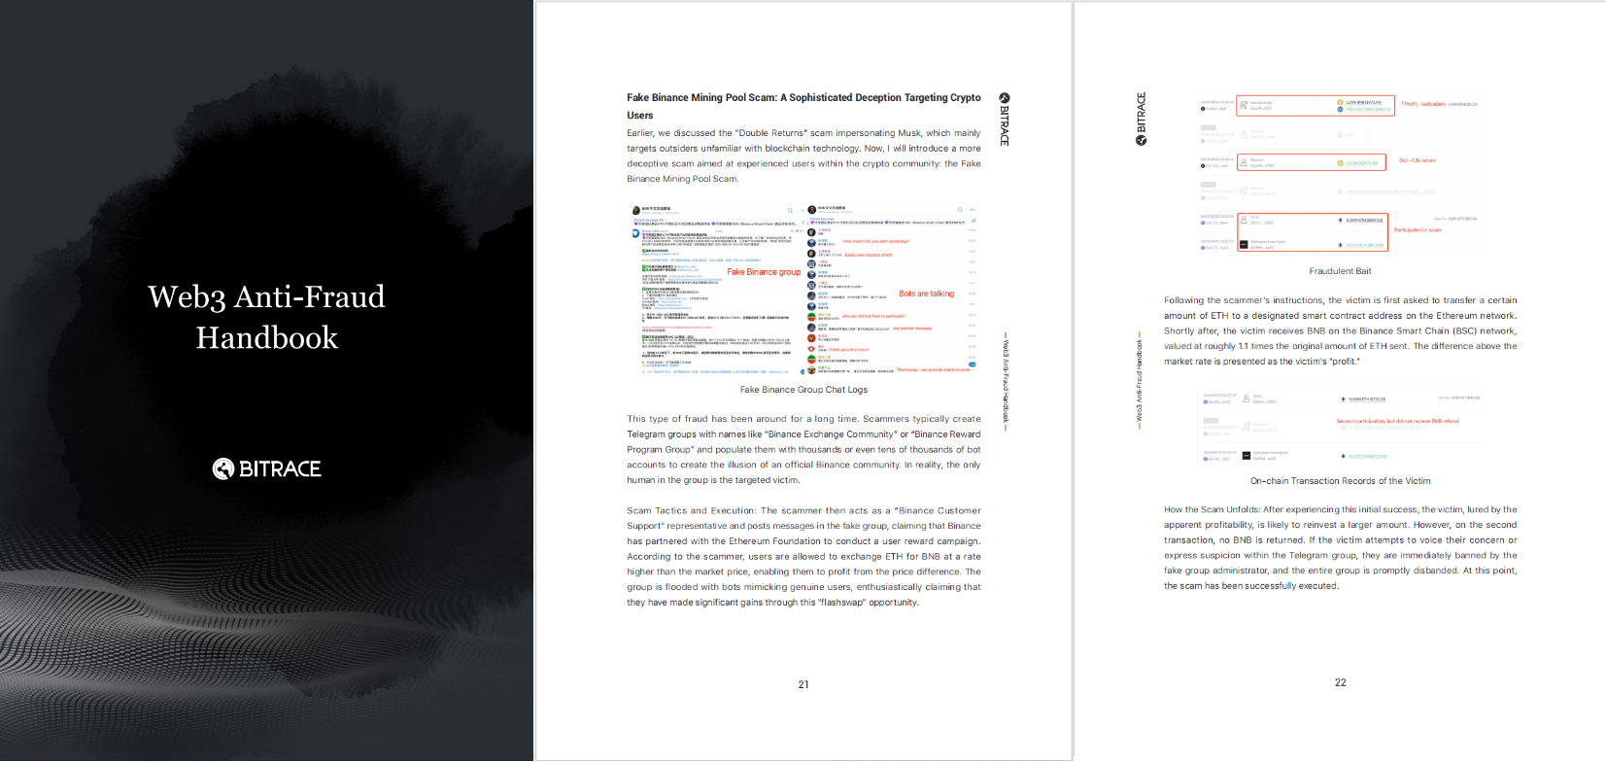Click the red 'Bots are talking' annotation

point(926,294)
